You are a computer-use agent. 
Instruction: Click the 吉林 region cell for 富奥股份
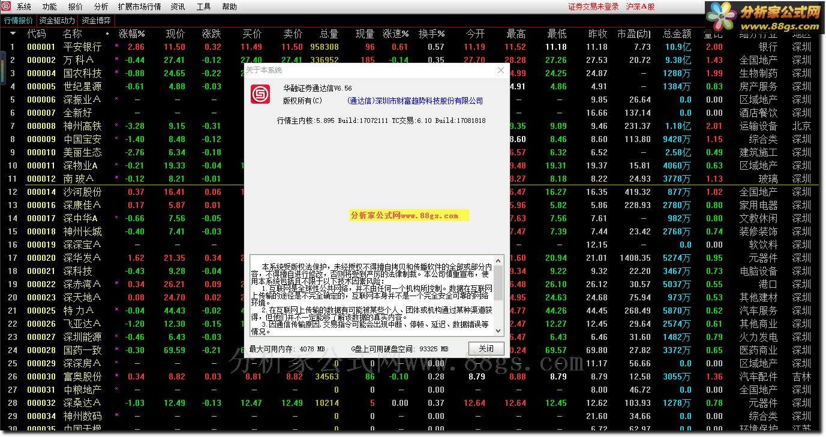(x=801, y=376)
